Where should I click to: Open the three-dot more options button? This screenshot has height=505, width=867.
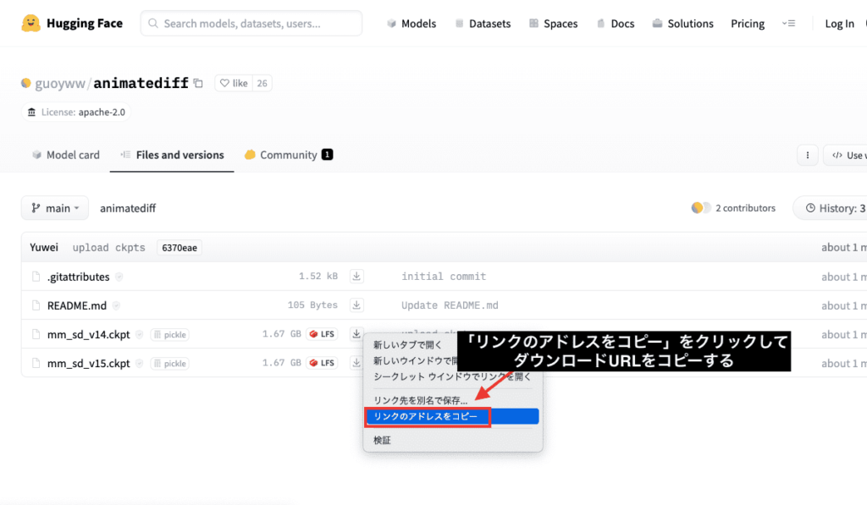pyautogui.click(x=807, y=156)
